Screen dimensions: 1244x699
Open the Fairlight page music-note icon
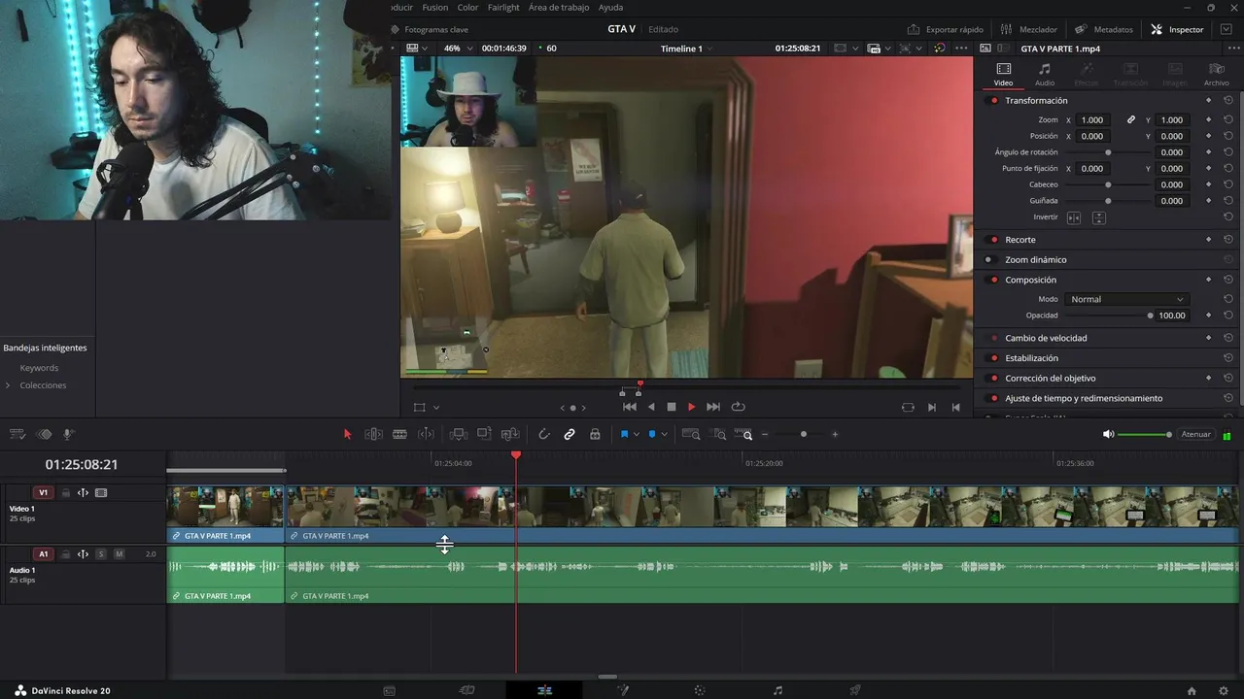(x=777, y=690)
